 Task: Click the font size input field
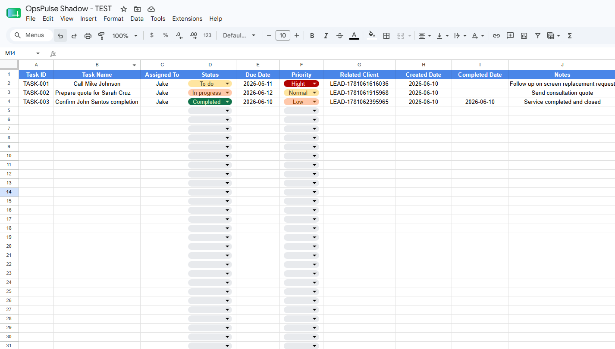[x=283, y=36]
